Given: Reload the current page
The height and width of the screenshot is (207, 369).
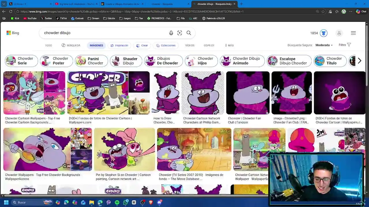Looking at the screenshot, I should [11, 11].
